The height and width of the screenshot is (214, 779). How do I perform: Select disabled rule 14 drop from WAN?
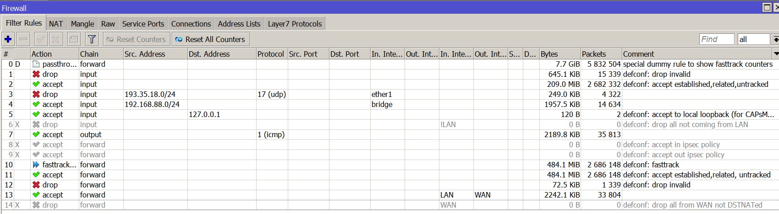389,205
